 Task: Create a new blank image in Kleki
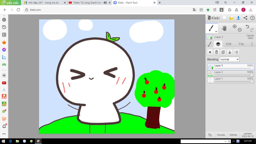pyautogui.click(x=224, y=18)
